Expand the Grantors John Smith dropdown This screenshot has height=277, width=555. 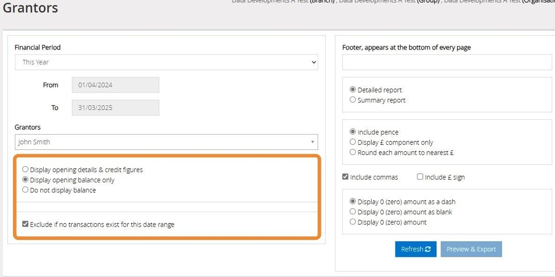[x=166, y=142]
